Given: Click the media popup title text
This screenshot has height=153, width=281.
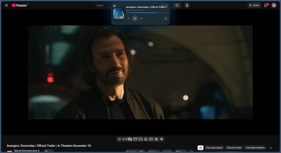Looking at the screenshot, I should tap(146, 7).
